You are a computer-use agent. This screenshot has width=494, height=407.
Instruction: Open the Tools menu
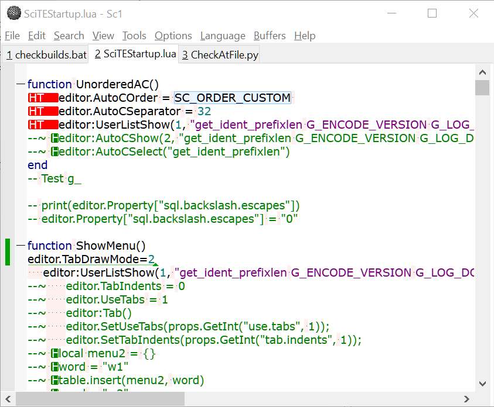coord(134,36)
